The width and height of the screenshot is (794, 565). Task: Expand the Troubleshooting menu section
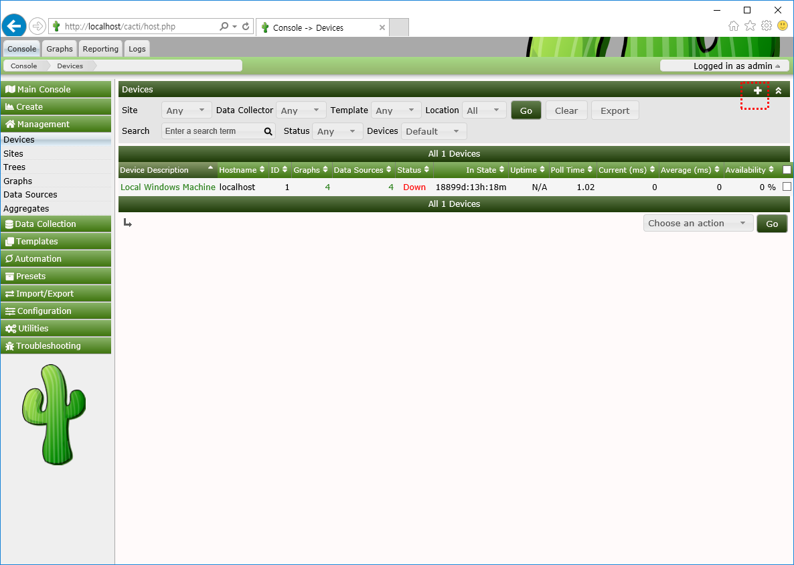click(56, 346)
